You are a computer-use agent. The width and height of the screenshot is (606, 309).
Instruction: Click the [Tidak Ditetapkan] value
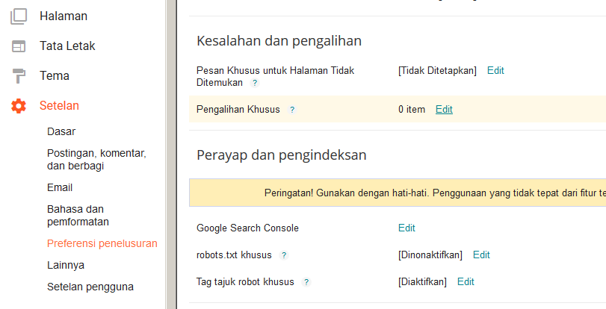pos(437,71)
